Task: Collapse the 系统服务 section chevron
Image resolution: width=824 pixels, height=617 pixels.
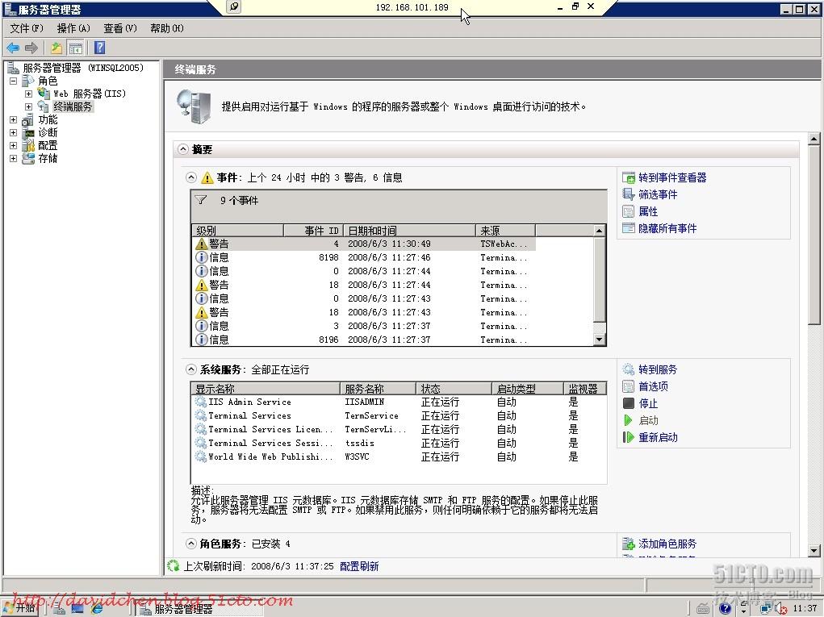Action: click(191, 369)
